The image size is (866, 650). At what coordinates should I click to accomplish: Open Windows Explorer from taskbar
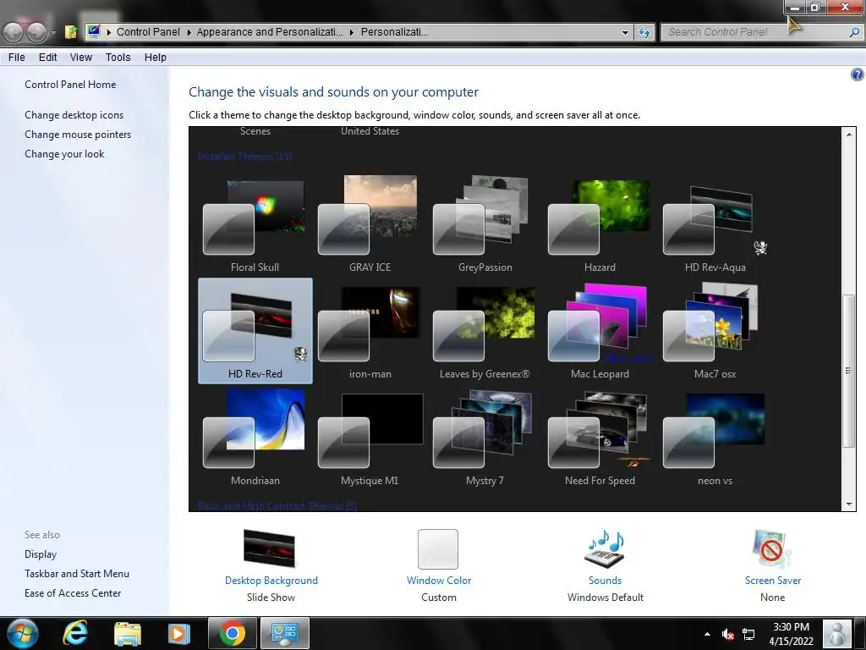[x=128, y=634]
